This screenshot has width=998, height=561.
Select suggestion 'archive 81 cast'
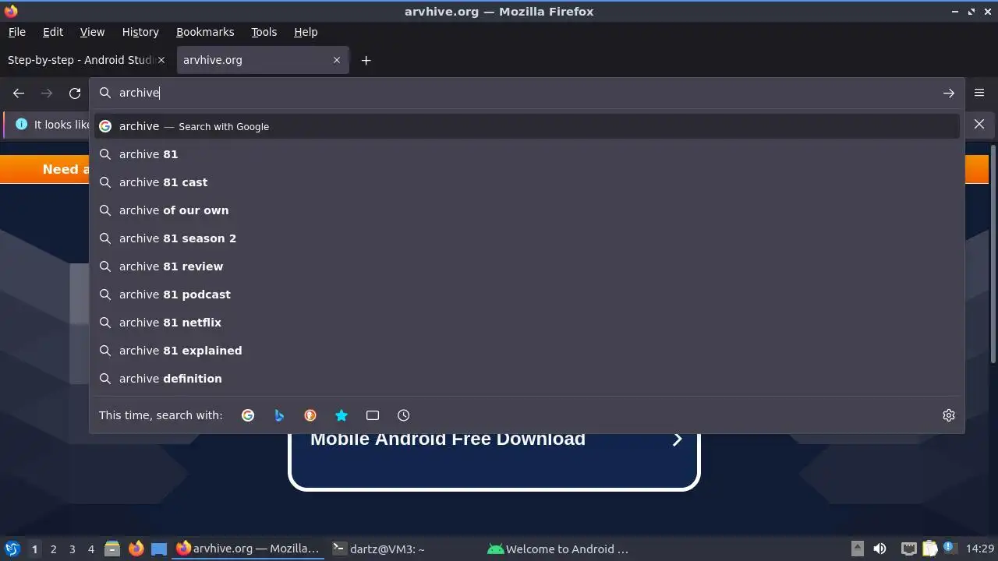click(526, 182)
